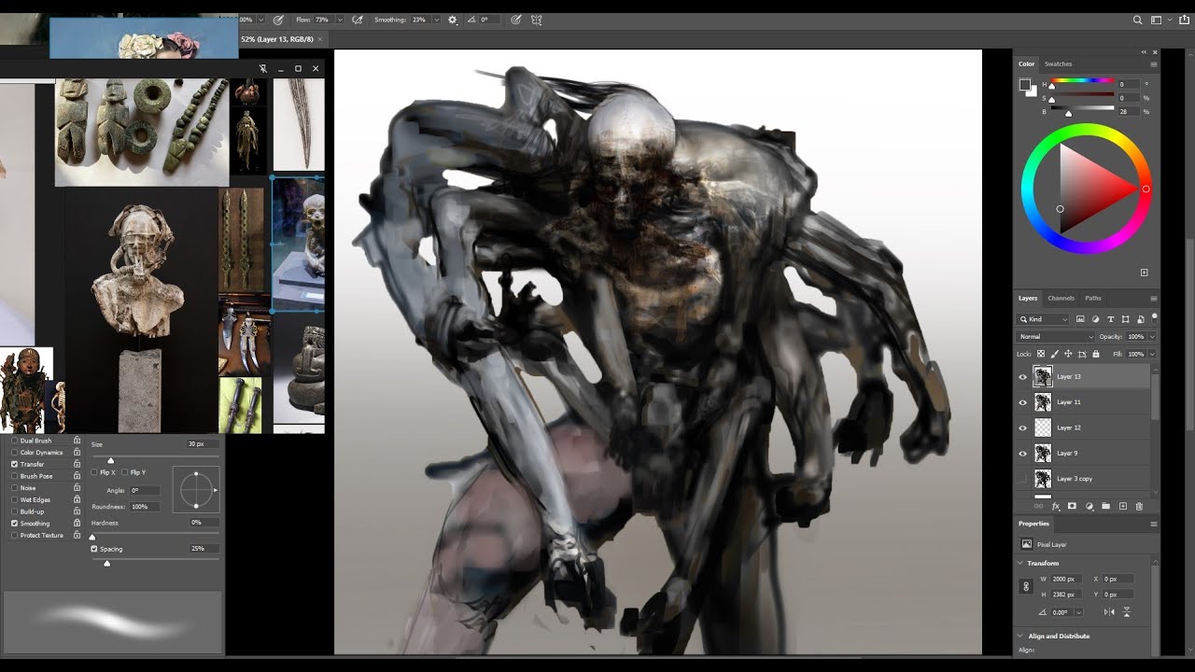Uncheck the Transfer checkbox
Image resolution: width=1195 pixels, height=672 pixels.
pos(14,464)
